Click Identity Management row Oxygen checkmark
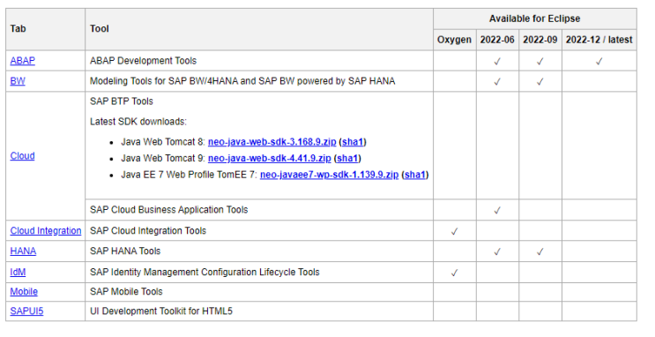 (455, 273)
